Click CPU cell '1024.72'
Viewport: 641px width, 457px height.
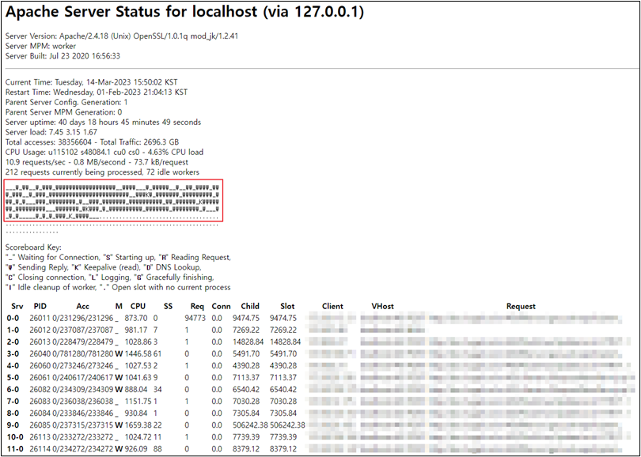[x=138, y=437]
